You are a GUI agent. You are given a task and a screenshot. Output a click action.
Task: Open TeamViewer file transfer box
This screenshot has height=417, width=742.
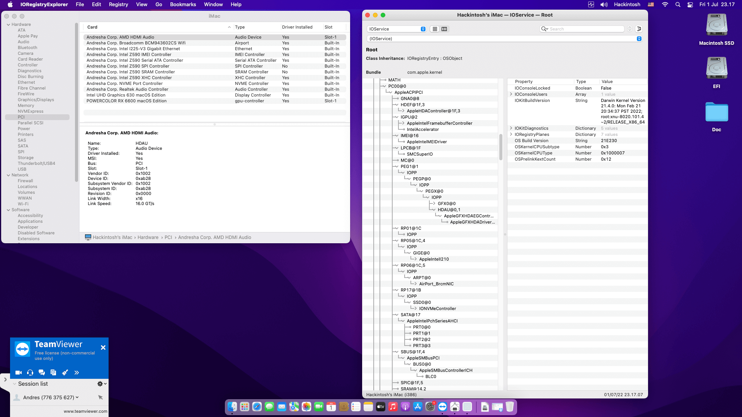point(53,373)
